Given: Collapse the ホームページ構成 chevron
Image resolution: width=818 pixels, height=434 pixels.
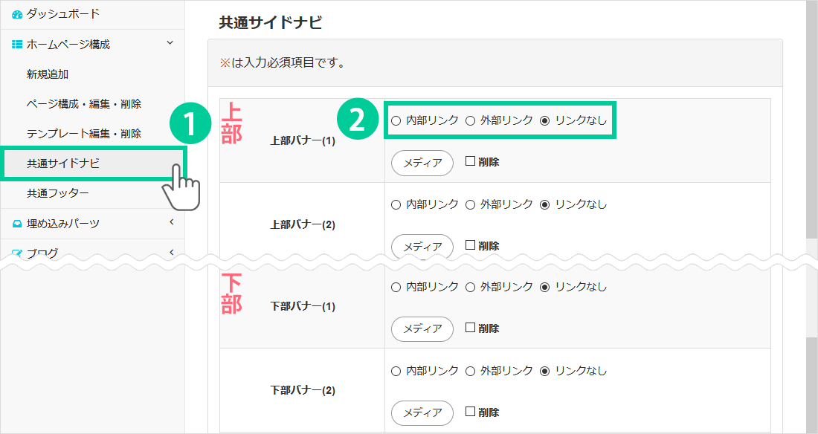Looking at the screenshot, I should [170, 44].
